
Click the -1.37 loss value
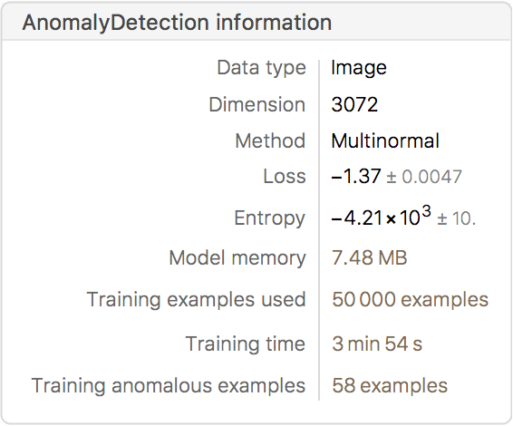(356, 177)
